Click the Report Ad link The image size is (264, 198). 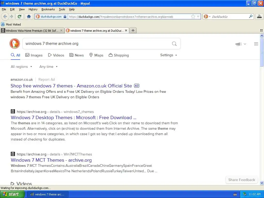[x=47, y=79]
